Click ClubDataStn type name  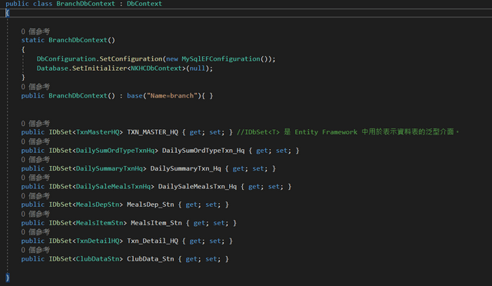click(98, 259)
